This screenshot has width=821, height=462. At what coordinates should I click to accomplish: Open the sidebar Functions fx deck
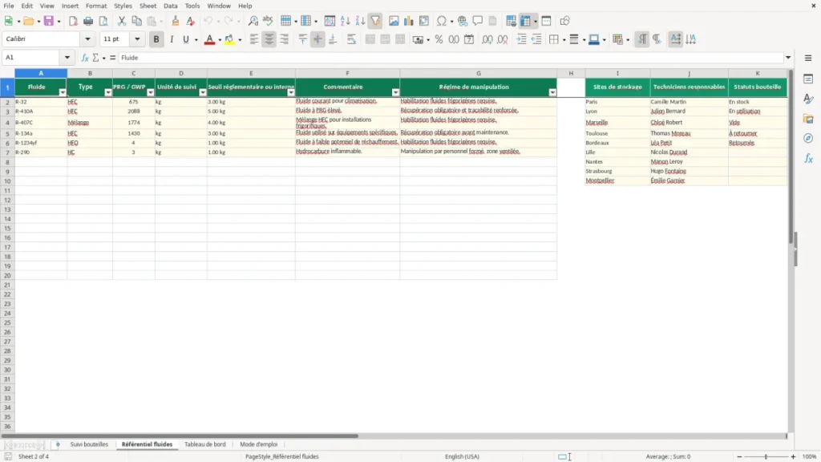tap(808, 158)
